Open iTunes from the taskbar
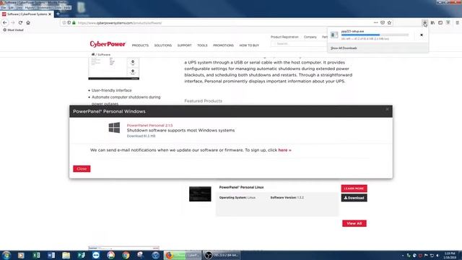Image resolution: width=462 pixels, height=260 pixels. click(156, 255)
